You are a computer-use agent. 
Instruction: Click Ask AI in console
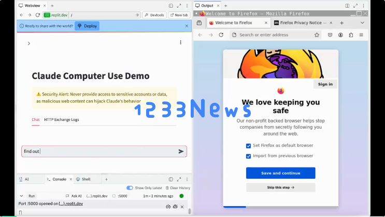click(74, 196)
